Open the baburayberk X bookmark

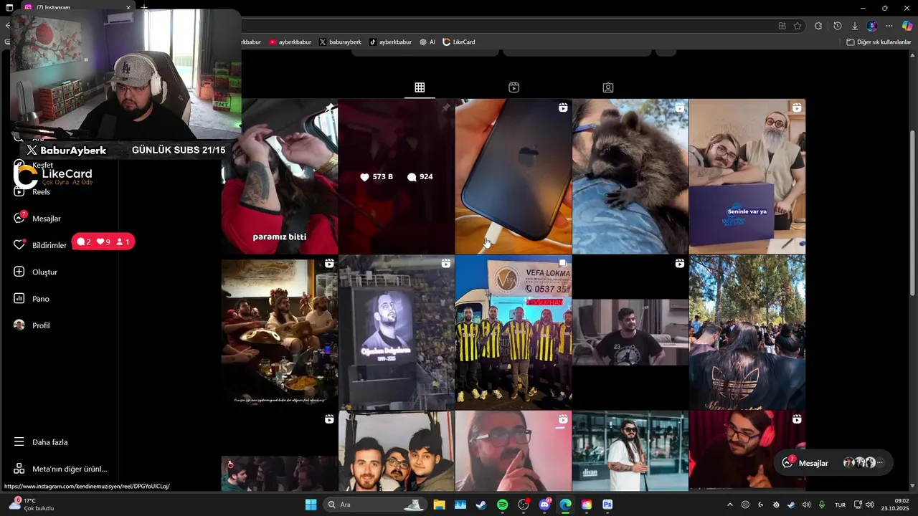340,42
